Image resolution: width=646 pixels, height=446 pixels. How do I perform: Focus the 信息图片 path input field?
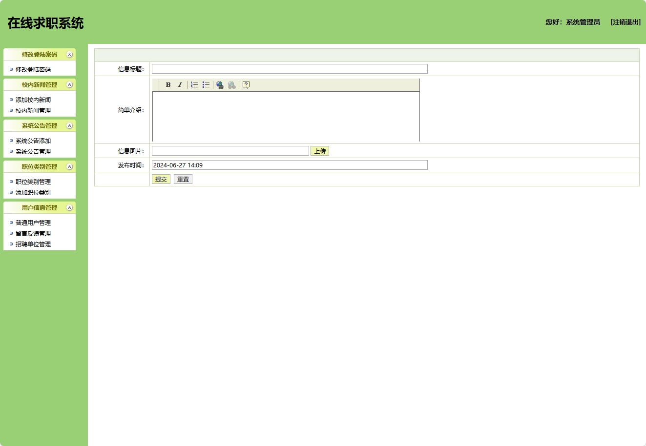[230, 151]
